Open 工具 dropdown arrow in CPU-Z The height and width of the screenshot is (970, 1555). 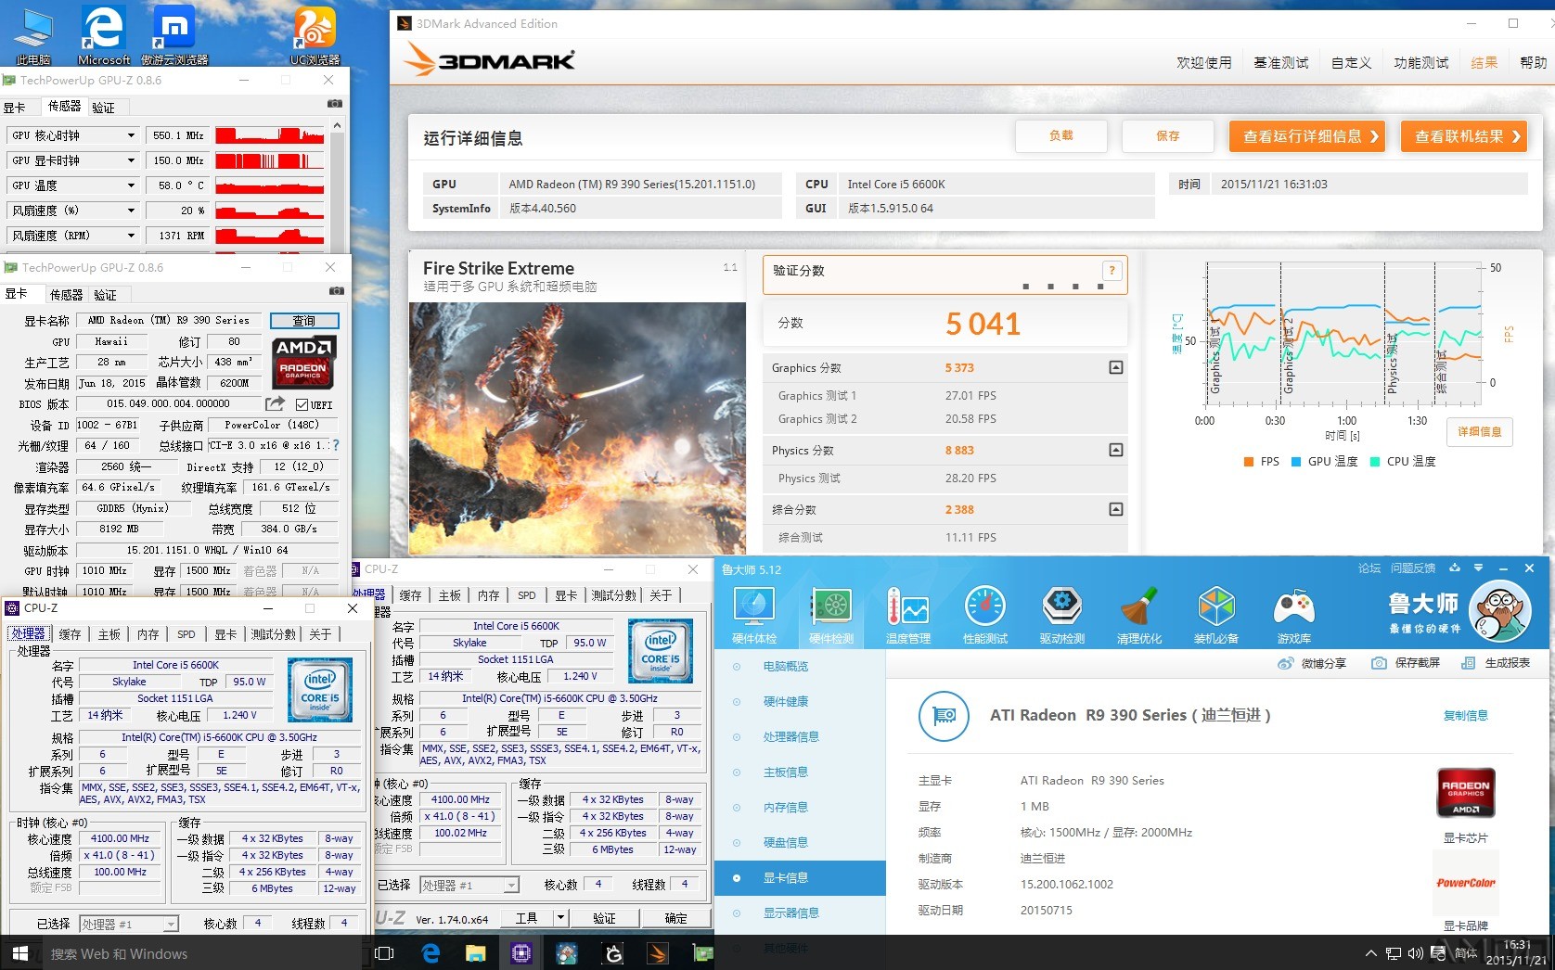pyautogui.click(x=559, y=917)
